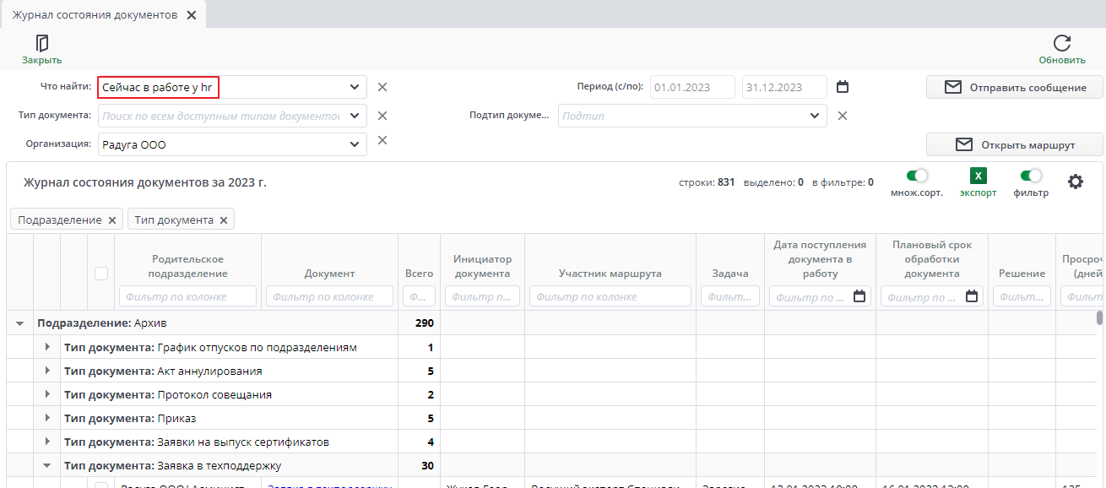Click the Открыть маршрут button

1014,144
